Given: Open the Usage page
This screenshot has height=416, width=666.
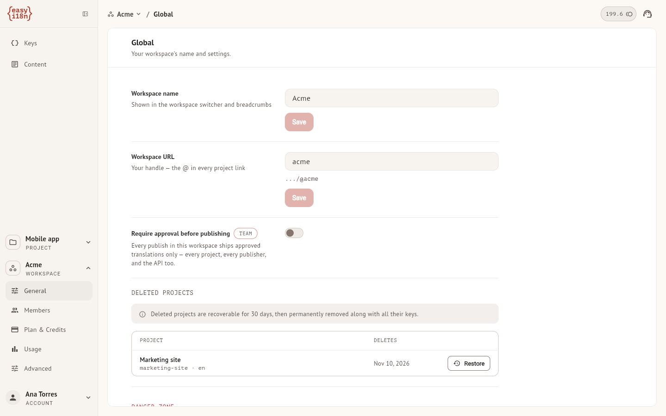Looking at the screenshot, I should click(x=49, y=349).
